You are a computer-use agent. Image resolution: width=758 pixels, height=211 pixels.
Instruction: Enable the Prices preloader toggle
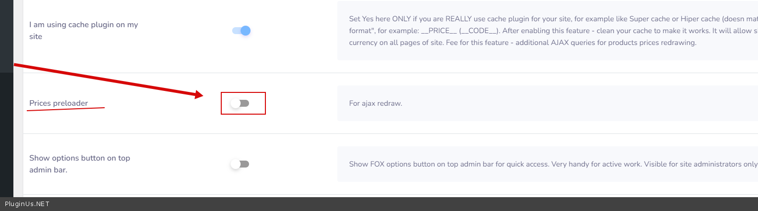pos(240,103)
